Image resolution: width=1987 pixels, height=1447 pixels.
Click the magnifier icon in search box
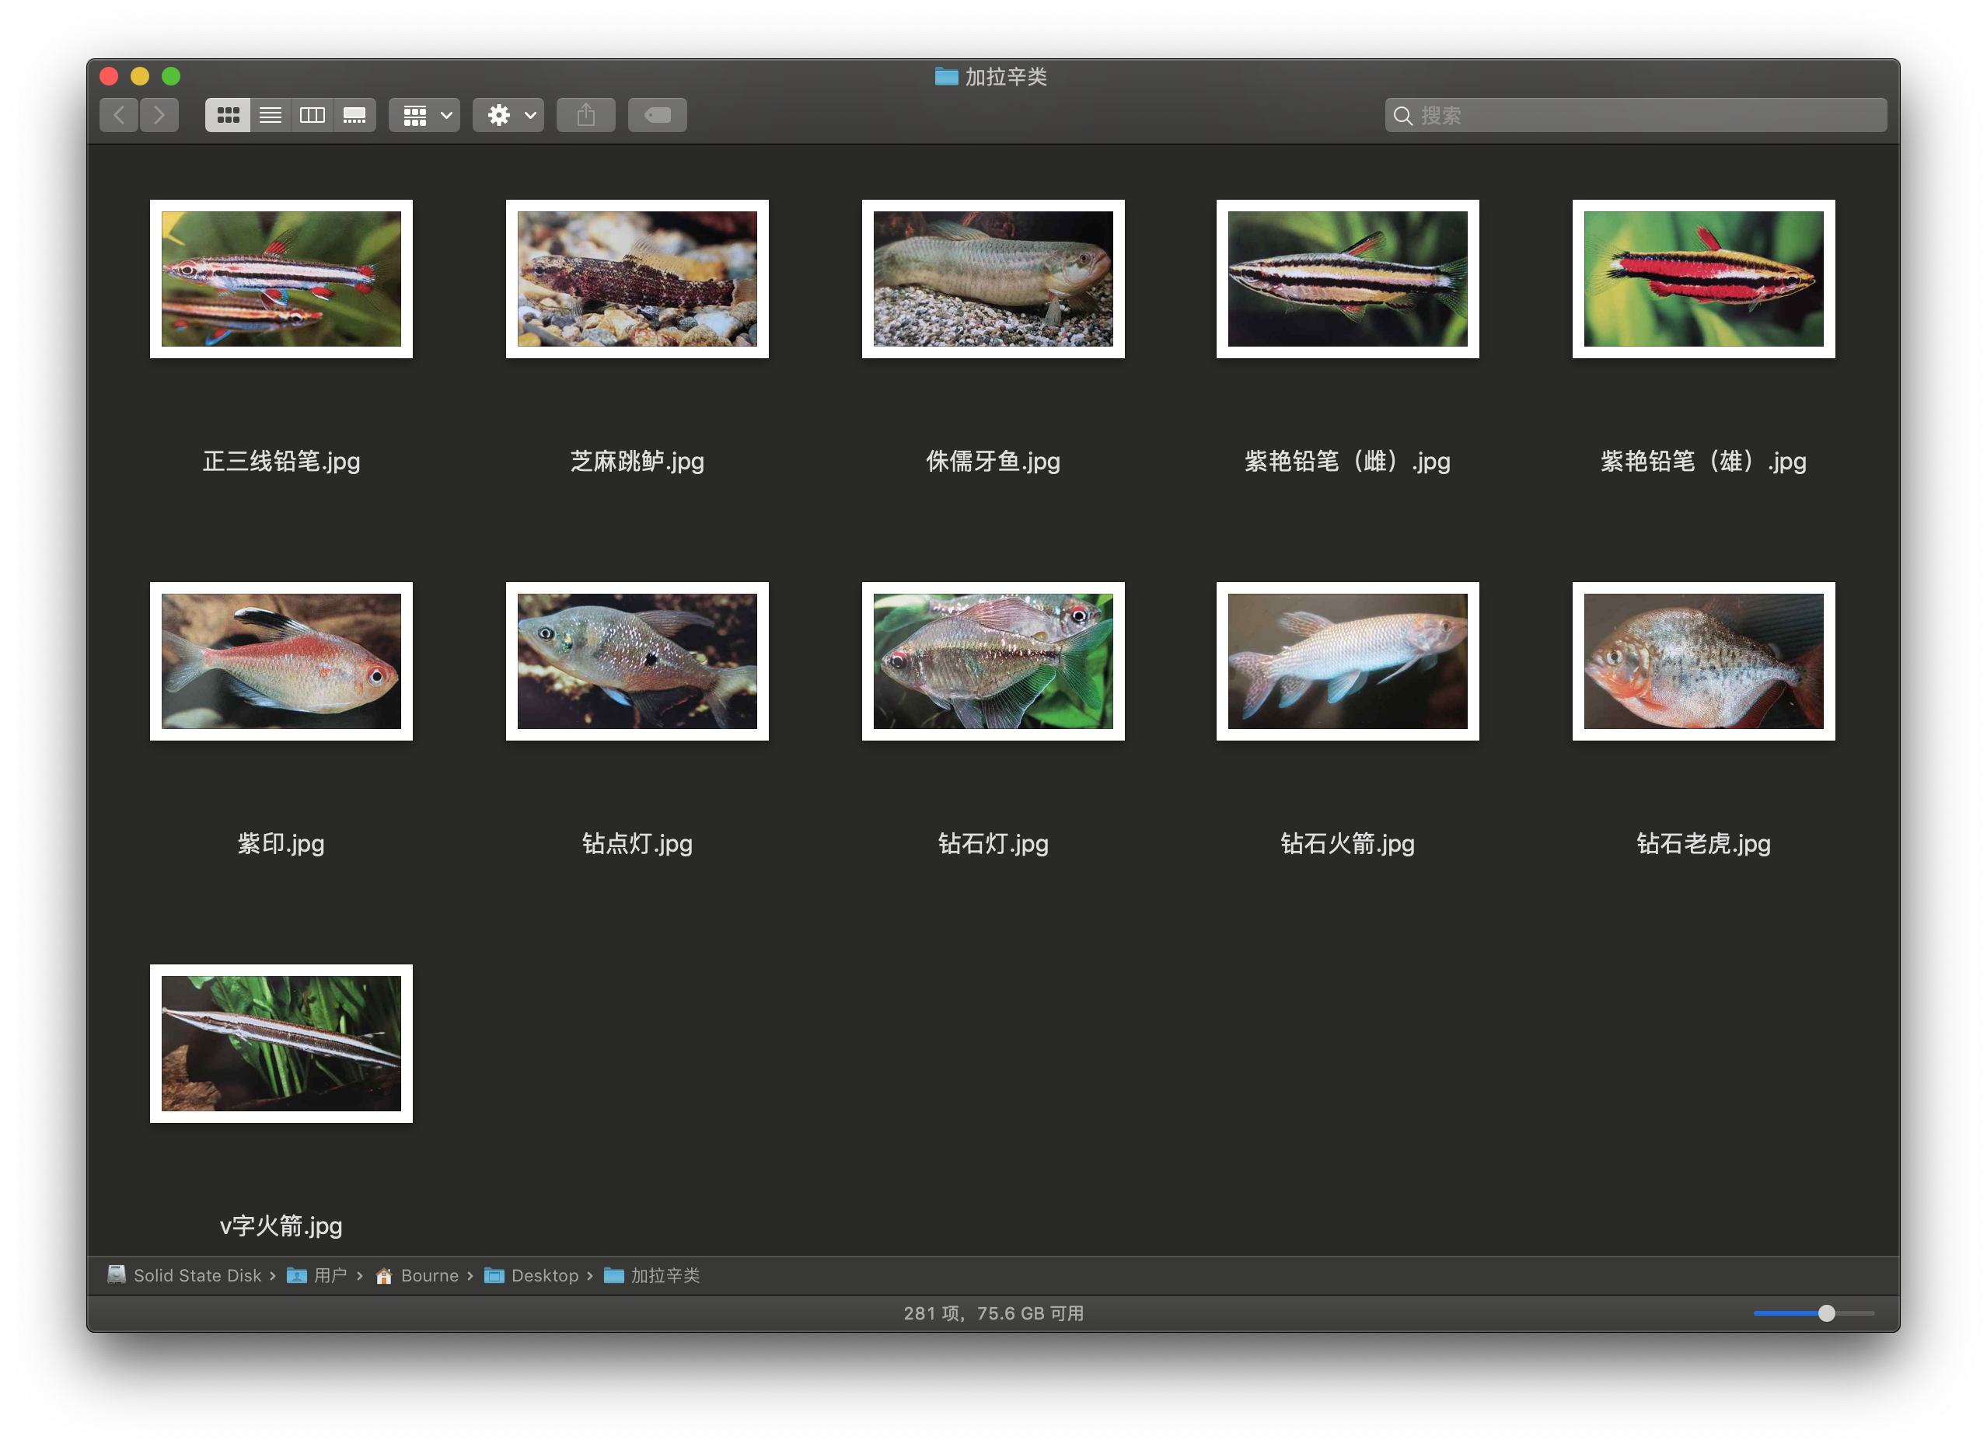click(x=1402, y=116)
